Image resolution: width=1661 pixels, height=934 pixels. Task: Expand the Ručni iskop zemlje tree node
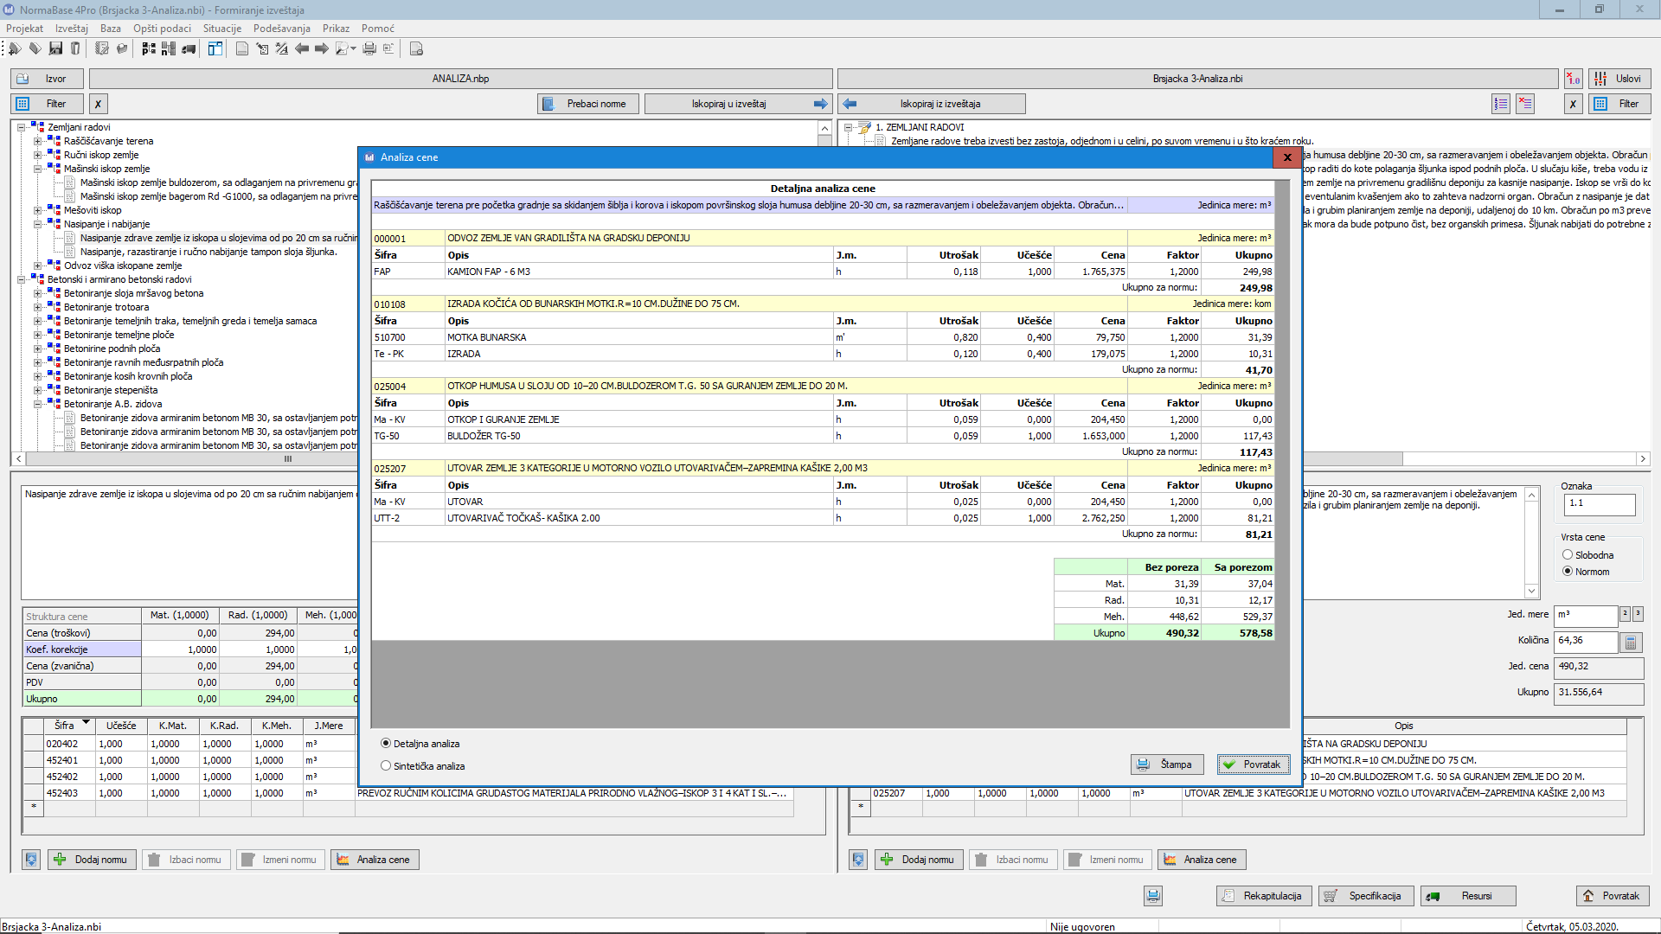click(x=38, y=156)
